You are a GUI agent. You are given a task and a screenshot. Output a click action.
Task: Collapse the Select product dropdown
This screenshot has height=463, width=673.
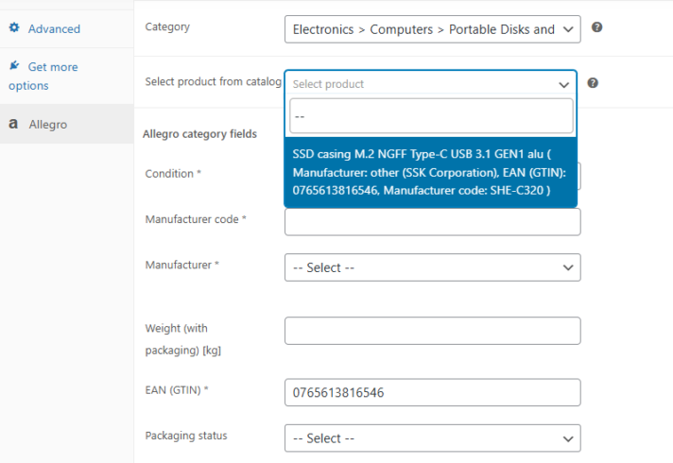click(430, 84)
